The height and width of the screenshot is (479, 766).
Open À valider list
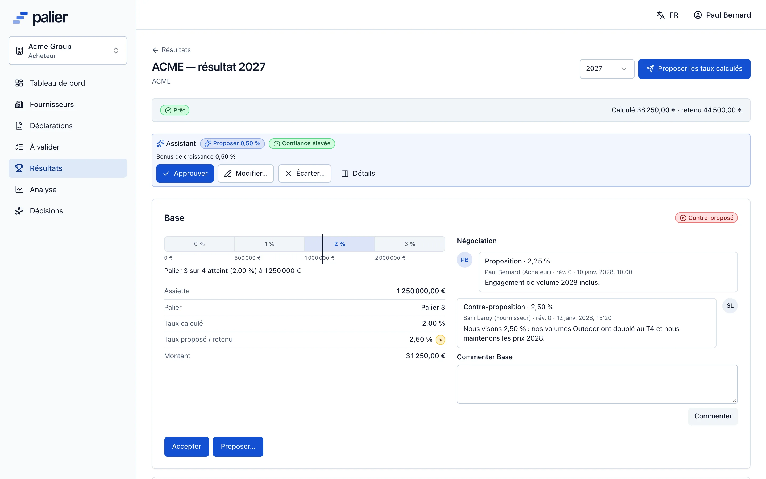(68, 147)
